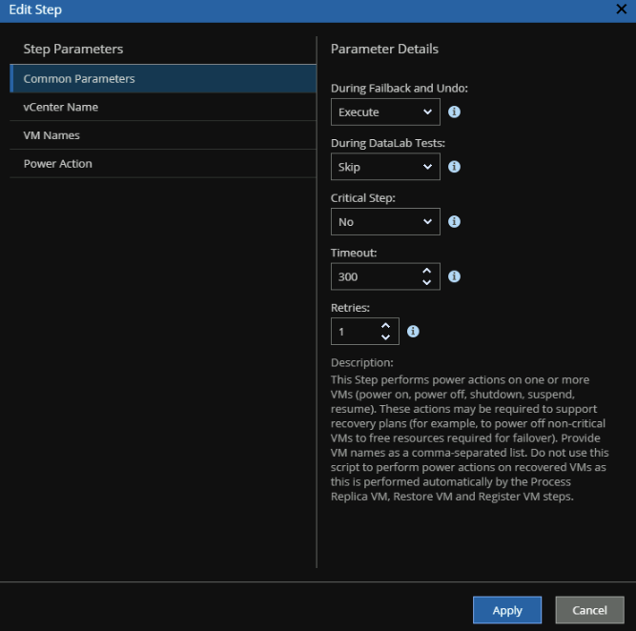Increase the Retries count with up arrow
636x631 pixels.
(386, 326)
